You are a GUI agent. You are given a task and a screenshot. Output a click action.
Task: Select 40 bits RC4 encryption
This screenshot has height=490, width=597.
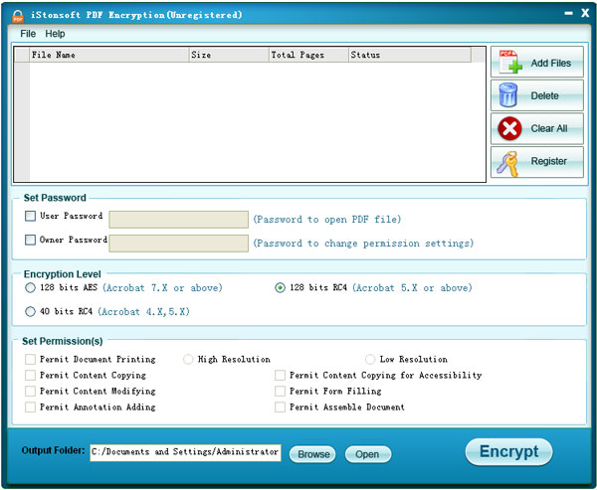(x=30, y=311)
